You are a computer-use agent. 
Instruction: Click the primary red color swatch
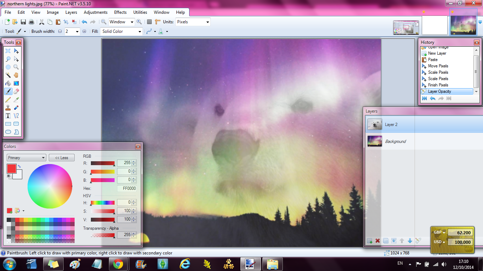11,168
